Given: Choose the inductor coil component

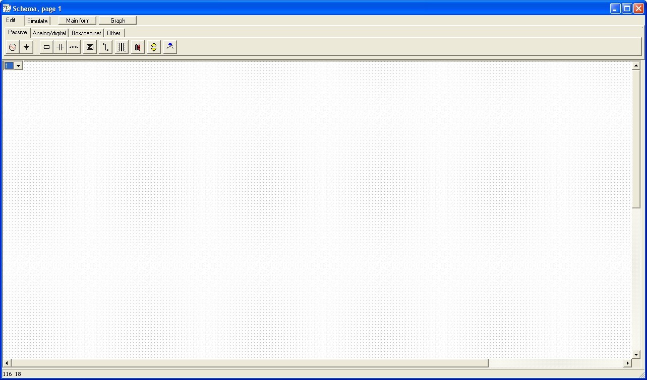Looking at the screenshot, I should tap(74, 47).
